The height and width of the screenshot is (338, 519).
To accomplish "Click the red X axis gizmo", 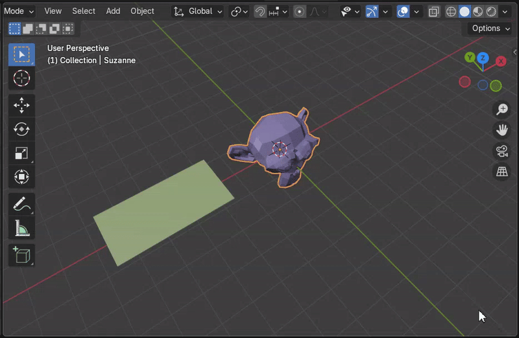I will coord(501,61).
